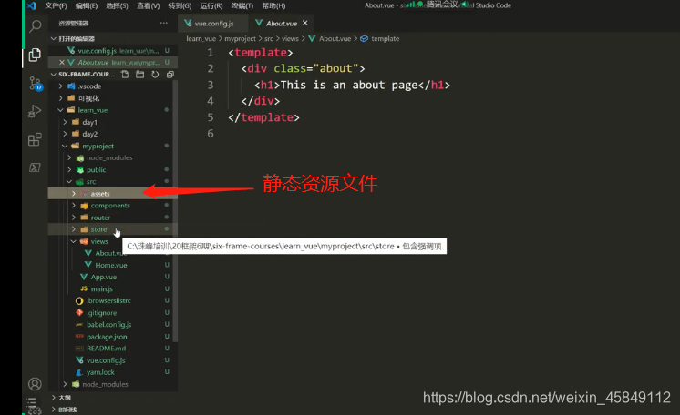Open the Explorer view icon
Screen dimensions: 680x415
click(x=35, y=55)
